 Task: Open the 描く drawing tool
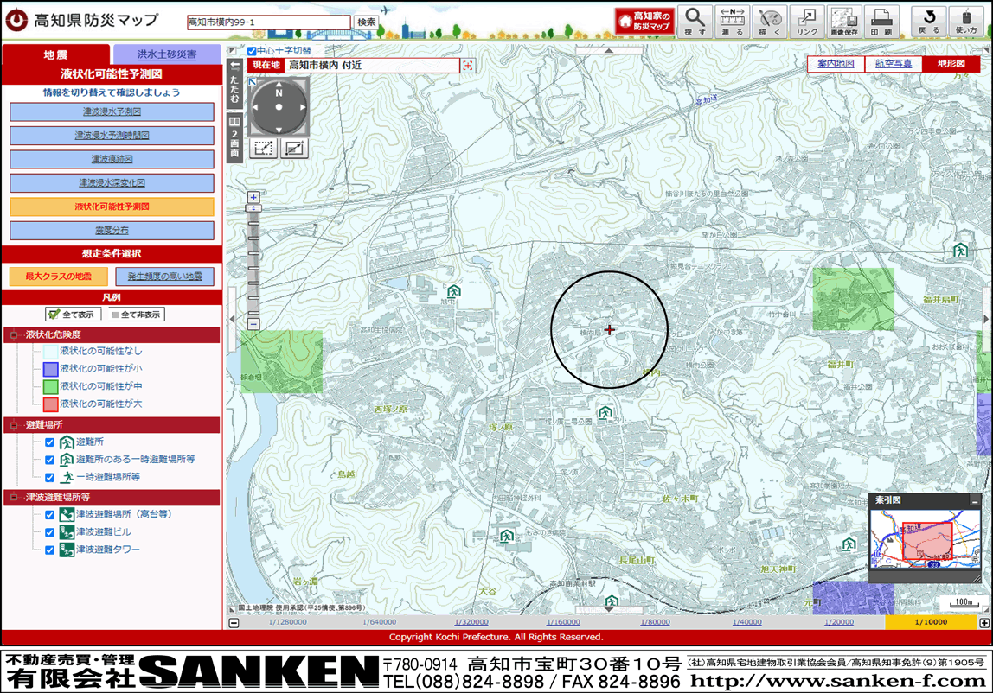tap(770, 21)
